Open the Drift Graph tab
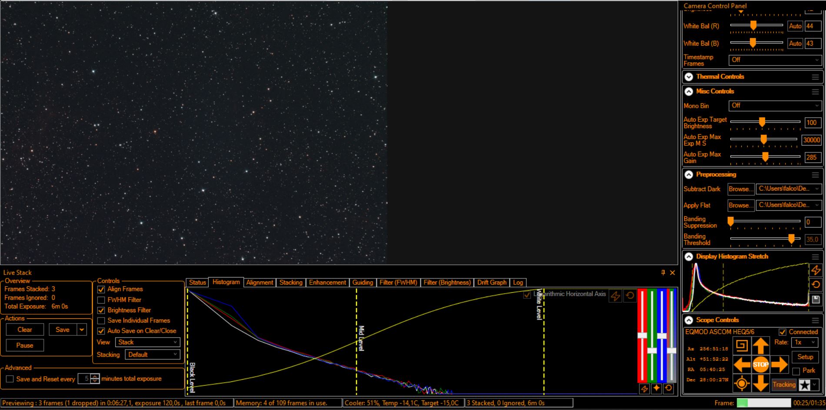The image size is (826, 410). click(492, 282)
